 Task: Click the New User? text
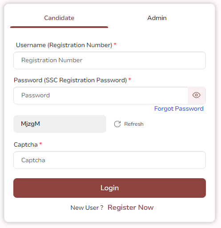(87, 208)
